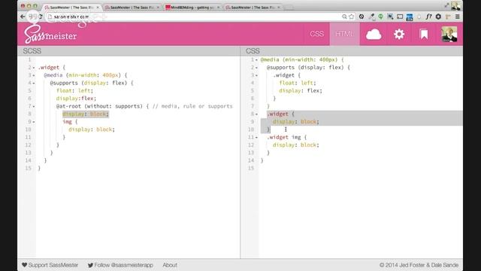
Task: Collapse CSS fold at line 11 .widget img
Action: tap(256, 137)
